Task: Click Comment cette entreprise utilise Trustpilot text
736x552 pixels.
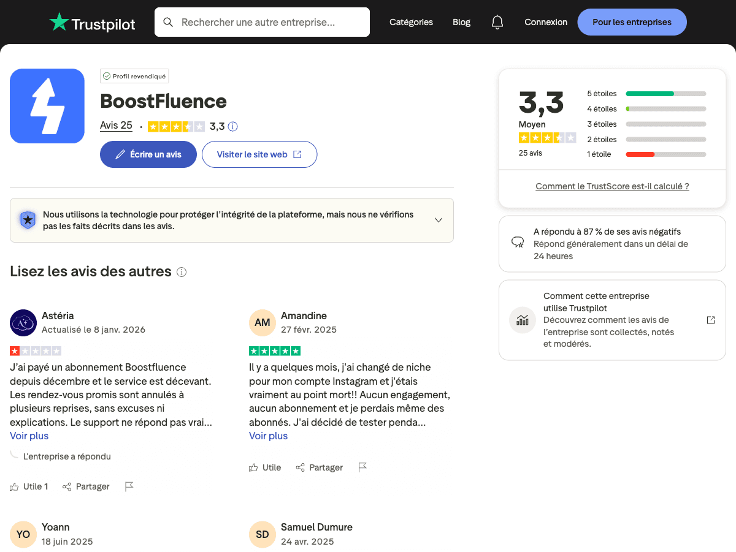Action: [x=596, y=302]
